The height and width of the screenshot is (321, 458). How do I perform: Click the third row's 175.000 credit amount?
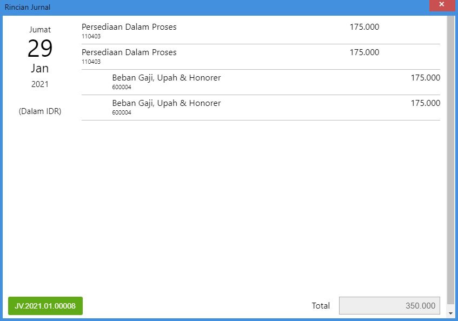click(x=425, y=78)
